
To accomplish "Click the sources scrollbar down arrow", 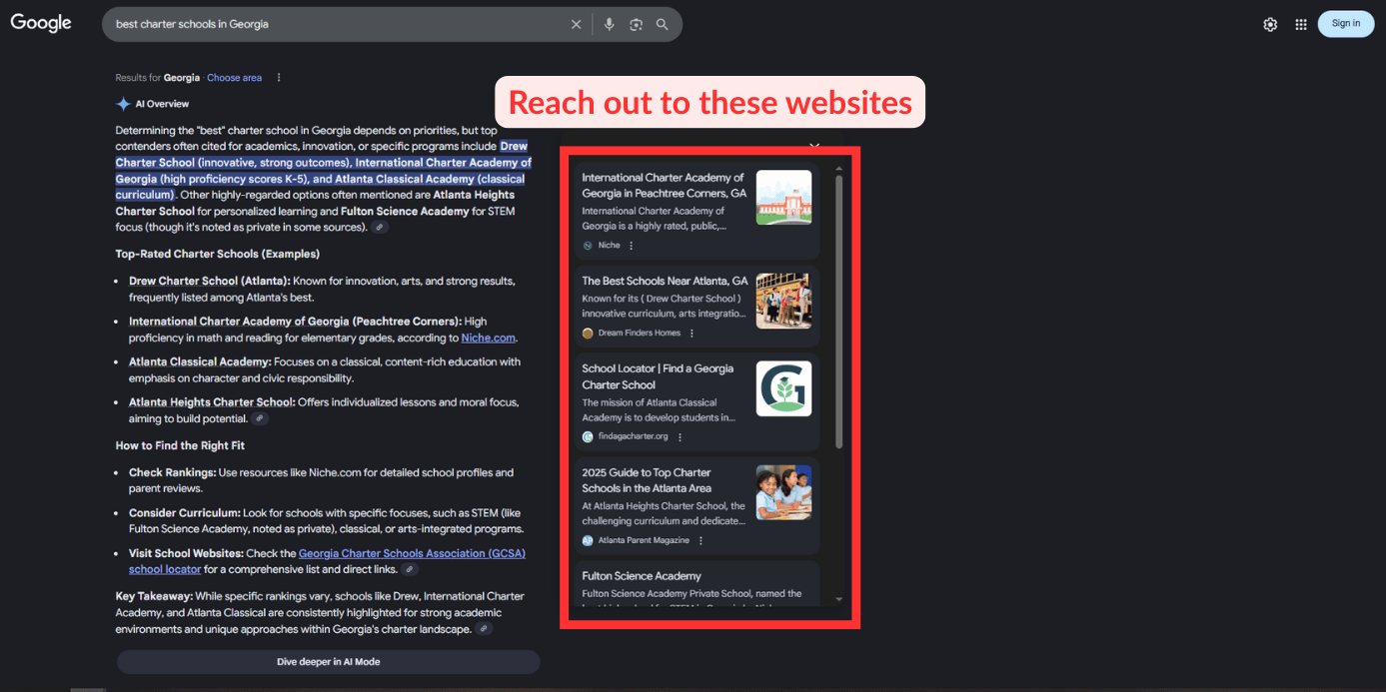I will (839, 599).
